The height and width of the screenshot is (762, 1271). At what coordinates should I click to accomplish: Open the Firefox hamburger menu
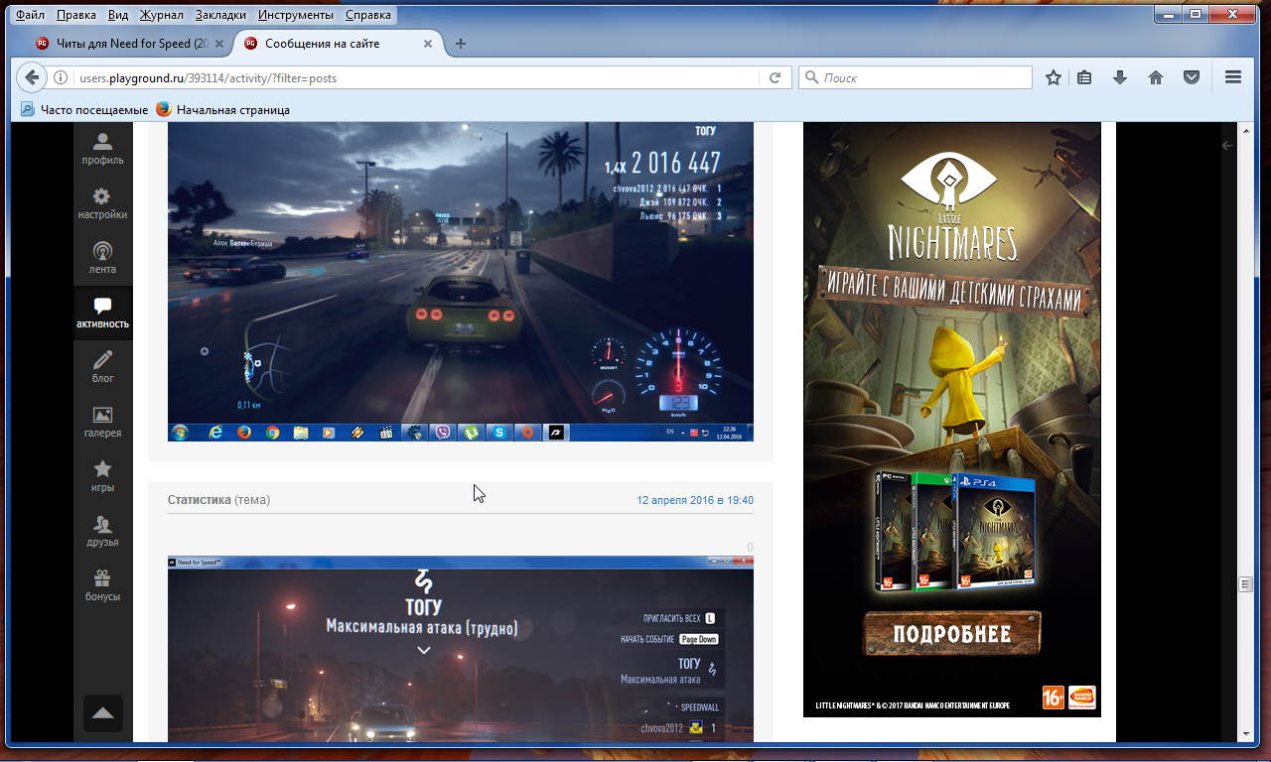(x=1233, y=77)
